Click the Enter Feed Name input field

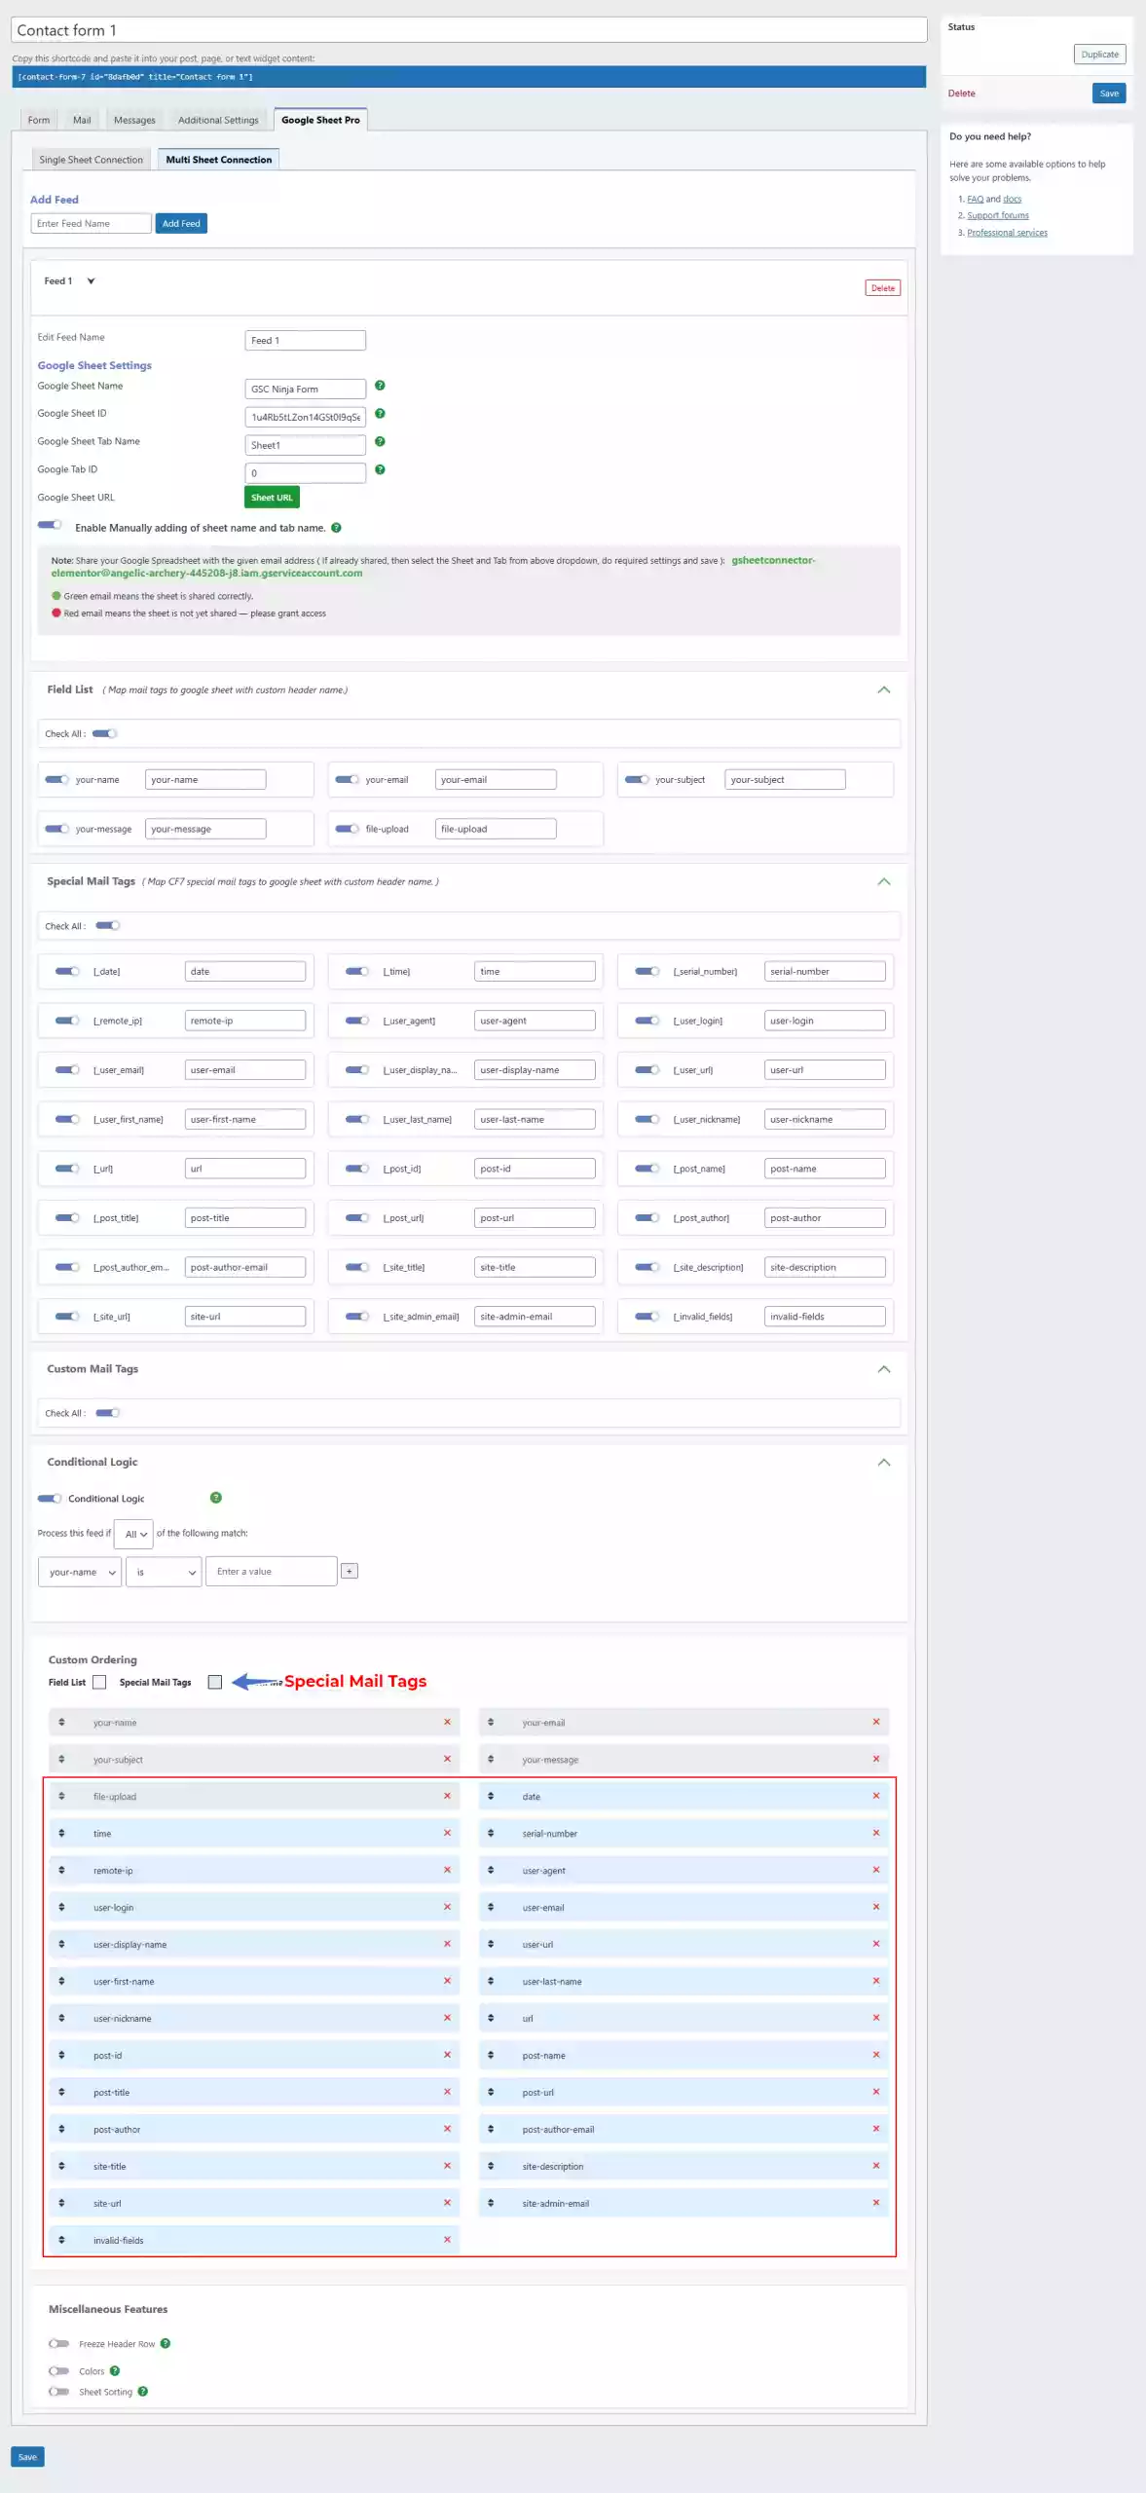click(x=91, y=224)
